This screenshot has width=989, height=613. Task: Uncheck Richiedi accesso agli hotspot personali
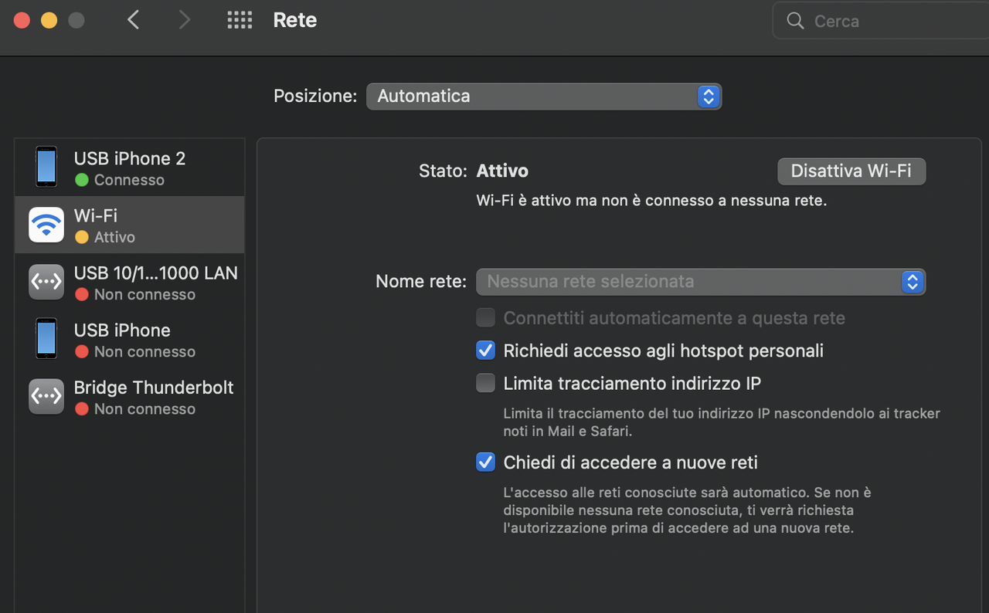coord(485,351)
